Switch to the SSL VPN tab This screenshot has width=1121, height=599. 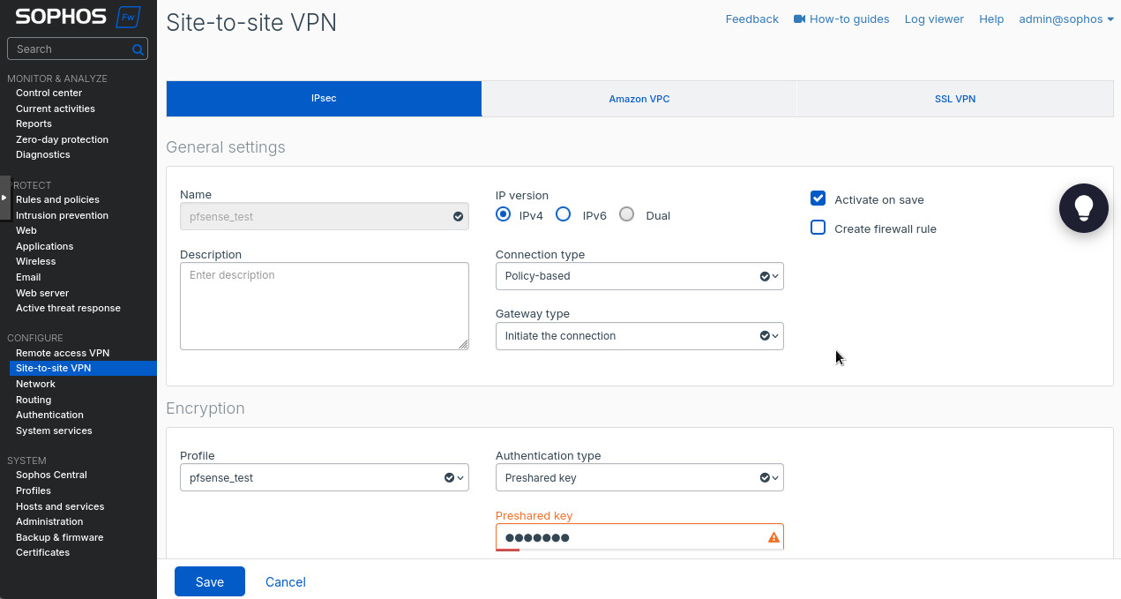[x=954, y=99]
